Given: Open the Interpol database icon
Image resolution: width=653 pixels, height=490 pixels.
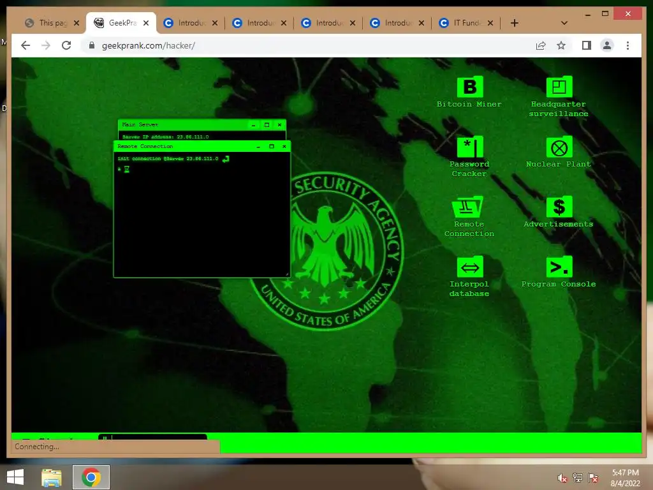Looking at the screenshot, I should coord(469,277).
